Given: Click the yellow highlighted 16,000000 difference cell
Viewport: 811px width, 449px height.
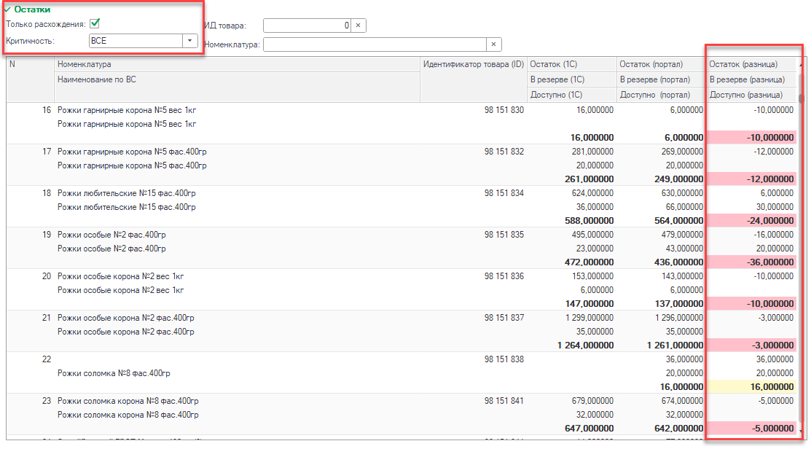Looking at the screenshot, I should click(x=751, y=386).
